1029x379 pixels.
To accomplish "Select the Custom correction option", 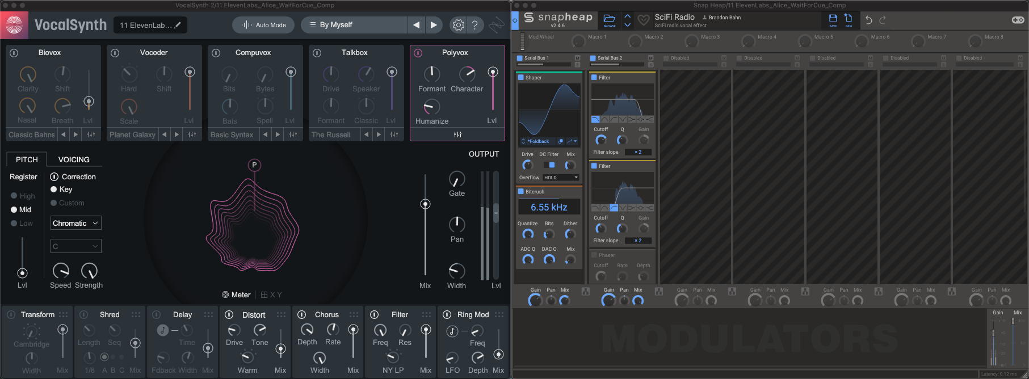I will [68, 203].
